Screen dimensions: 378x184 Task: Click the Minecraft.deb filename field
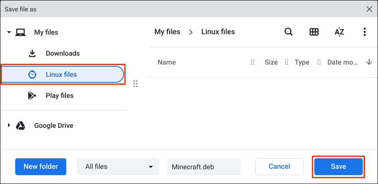click(203, 167)
